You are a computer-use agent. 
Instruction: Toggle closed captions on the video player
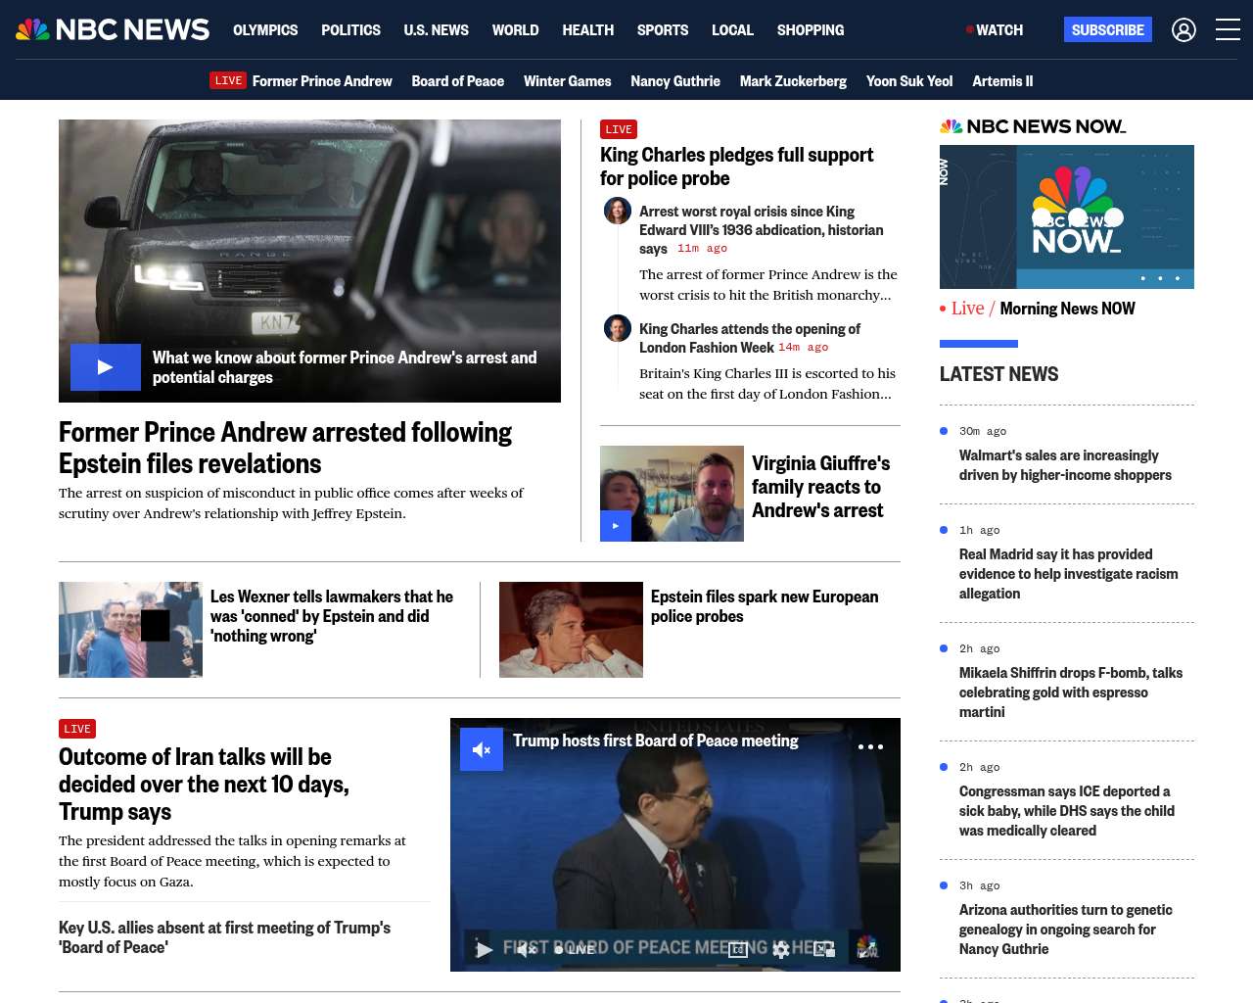click(x=738, y=949)
